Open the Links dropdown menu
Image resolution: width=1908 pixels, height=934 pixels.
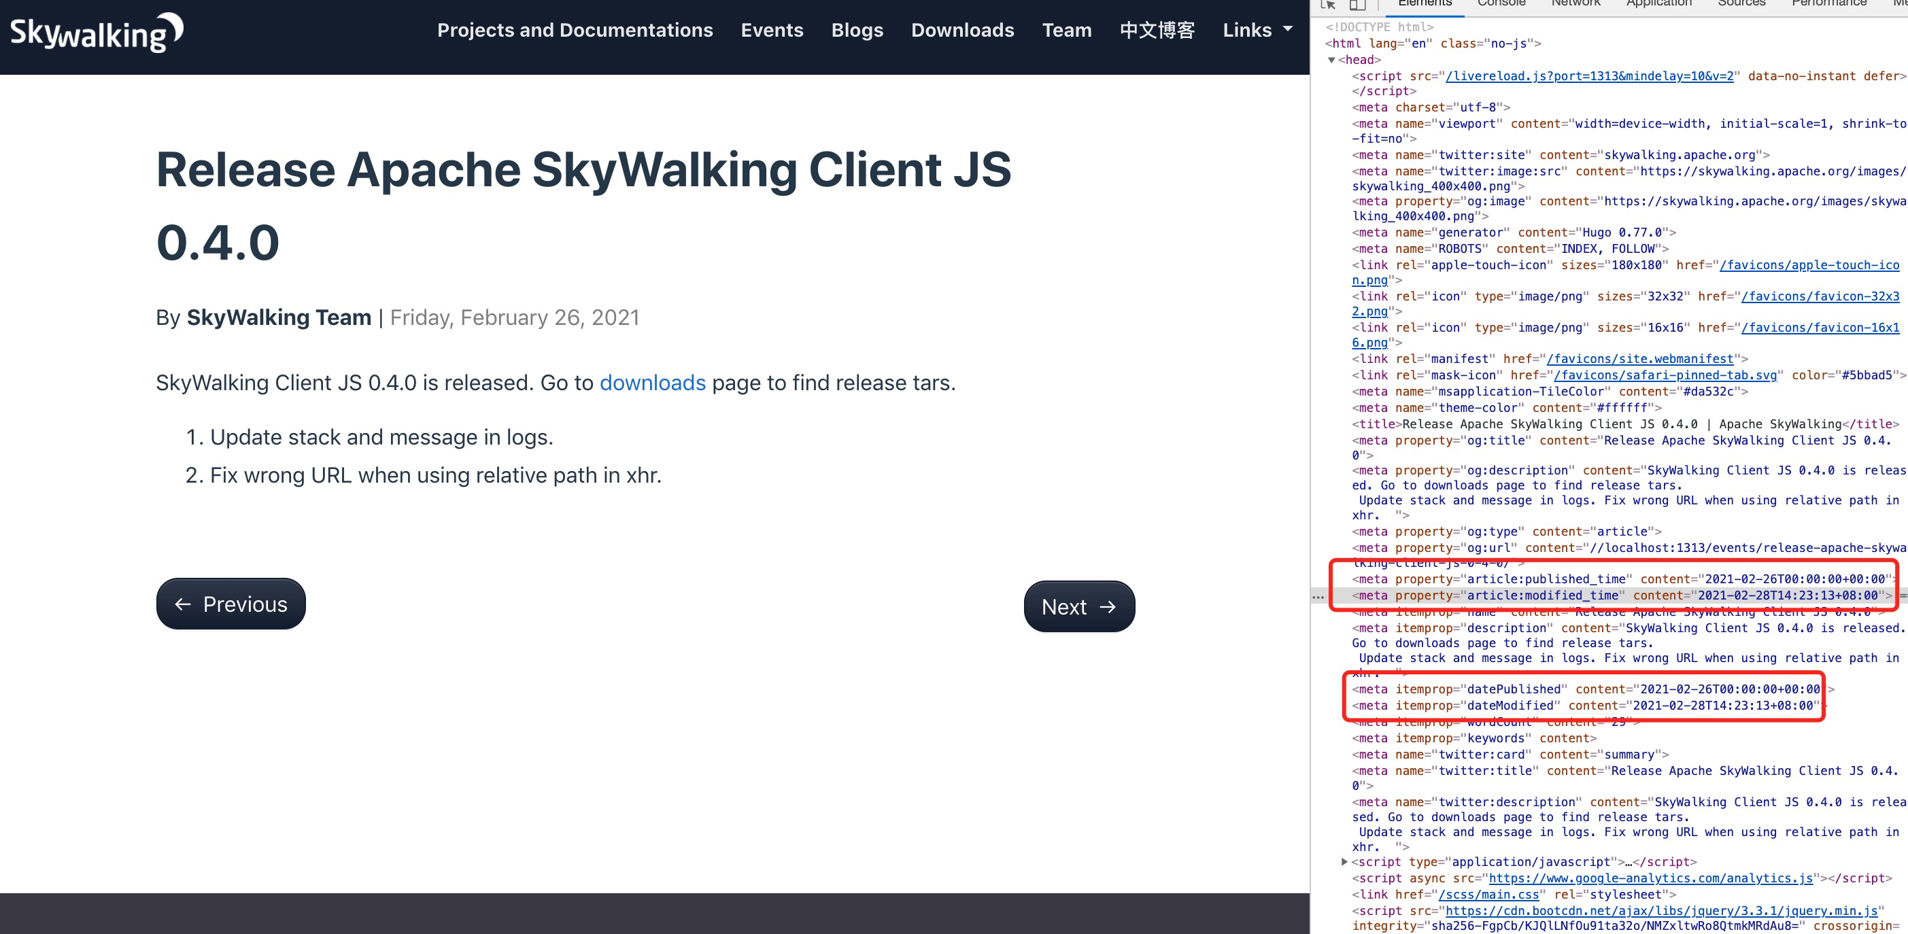[x=1257, y=31]
